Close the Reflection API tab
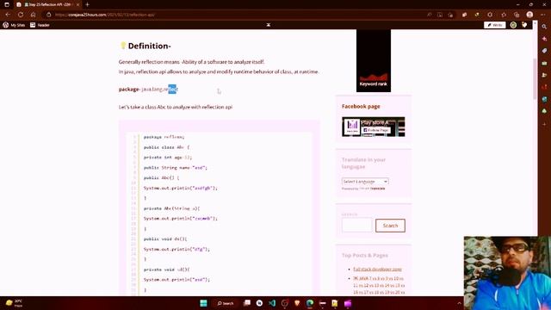Viewport: 551px width, 310px height. tap(77, 4)
